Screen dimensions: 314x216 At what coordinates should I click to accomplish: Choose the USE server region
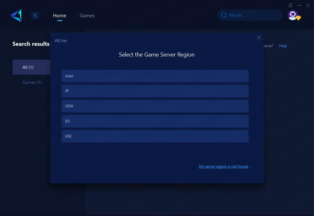155,136
